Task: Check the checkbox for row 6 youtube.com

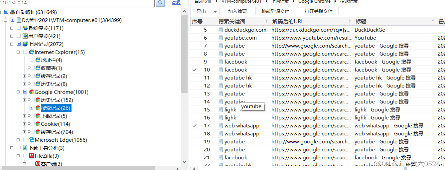Action: (x=195, y=38)
